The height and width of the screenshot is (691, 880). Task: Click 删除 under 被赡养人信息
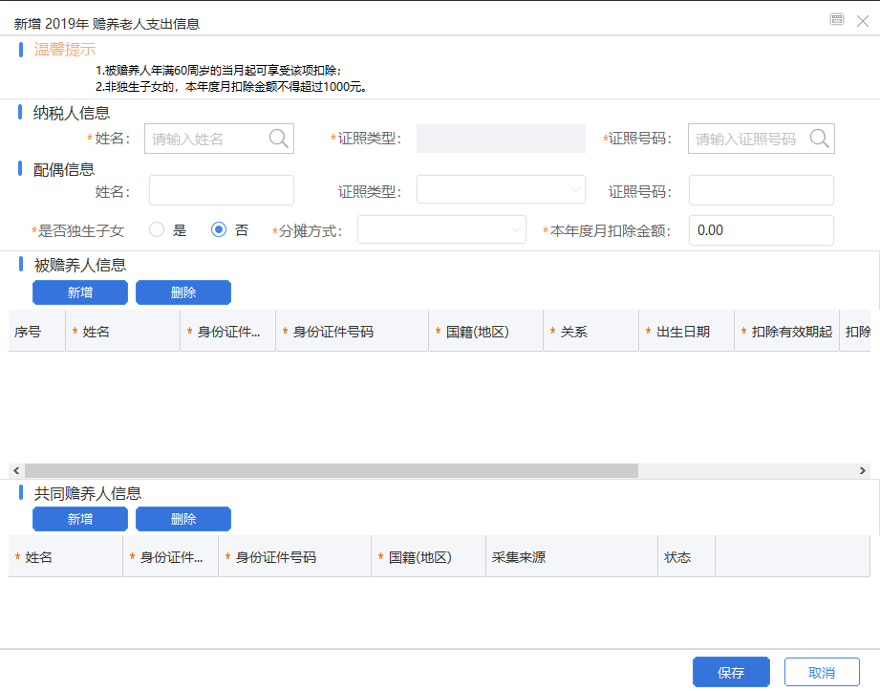(183, 292)
